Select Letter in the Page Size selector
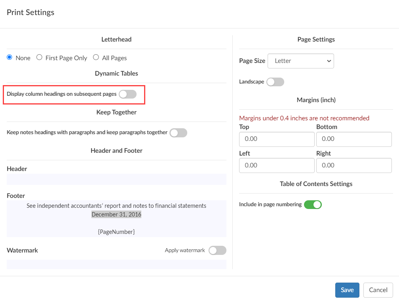 click(301, 61)
